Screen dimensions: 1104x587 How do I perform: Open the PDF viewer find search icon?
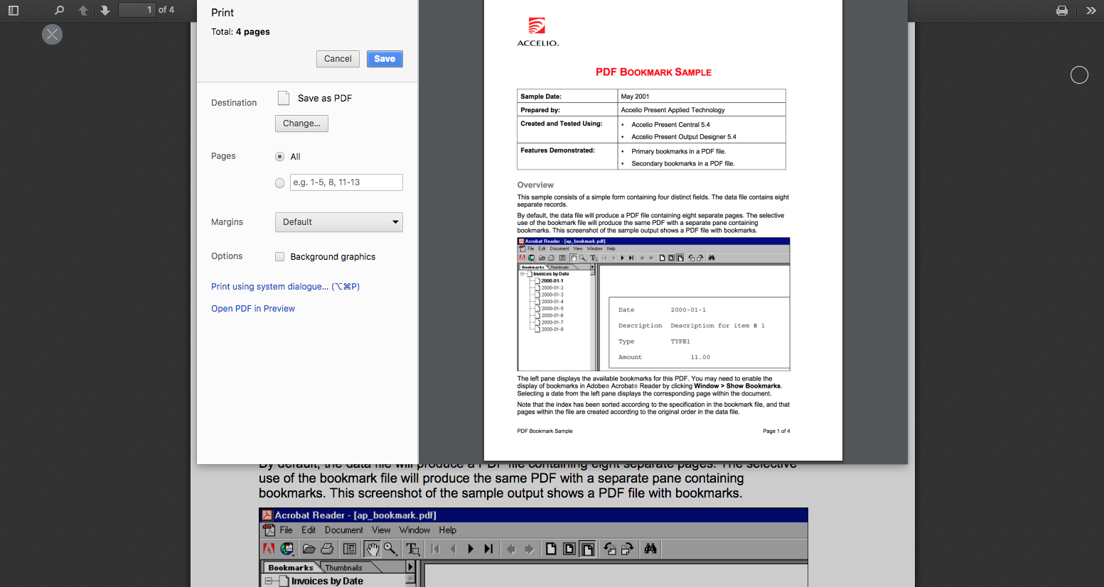point(59,10)
